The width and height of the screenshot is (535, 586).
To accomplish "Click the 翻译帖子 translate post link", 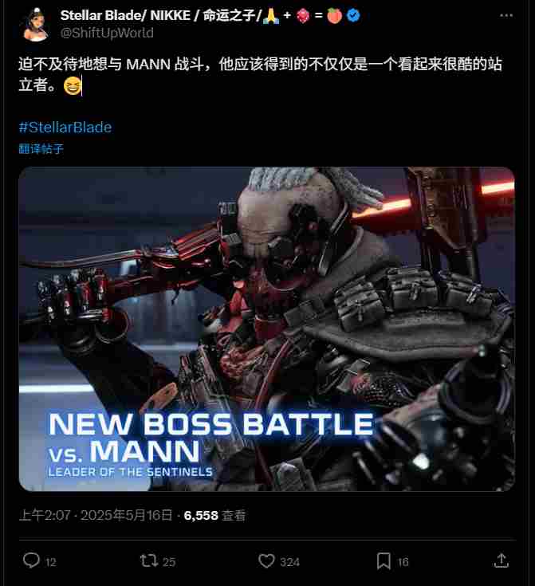I will (41, 149).
